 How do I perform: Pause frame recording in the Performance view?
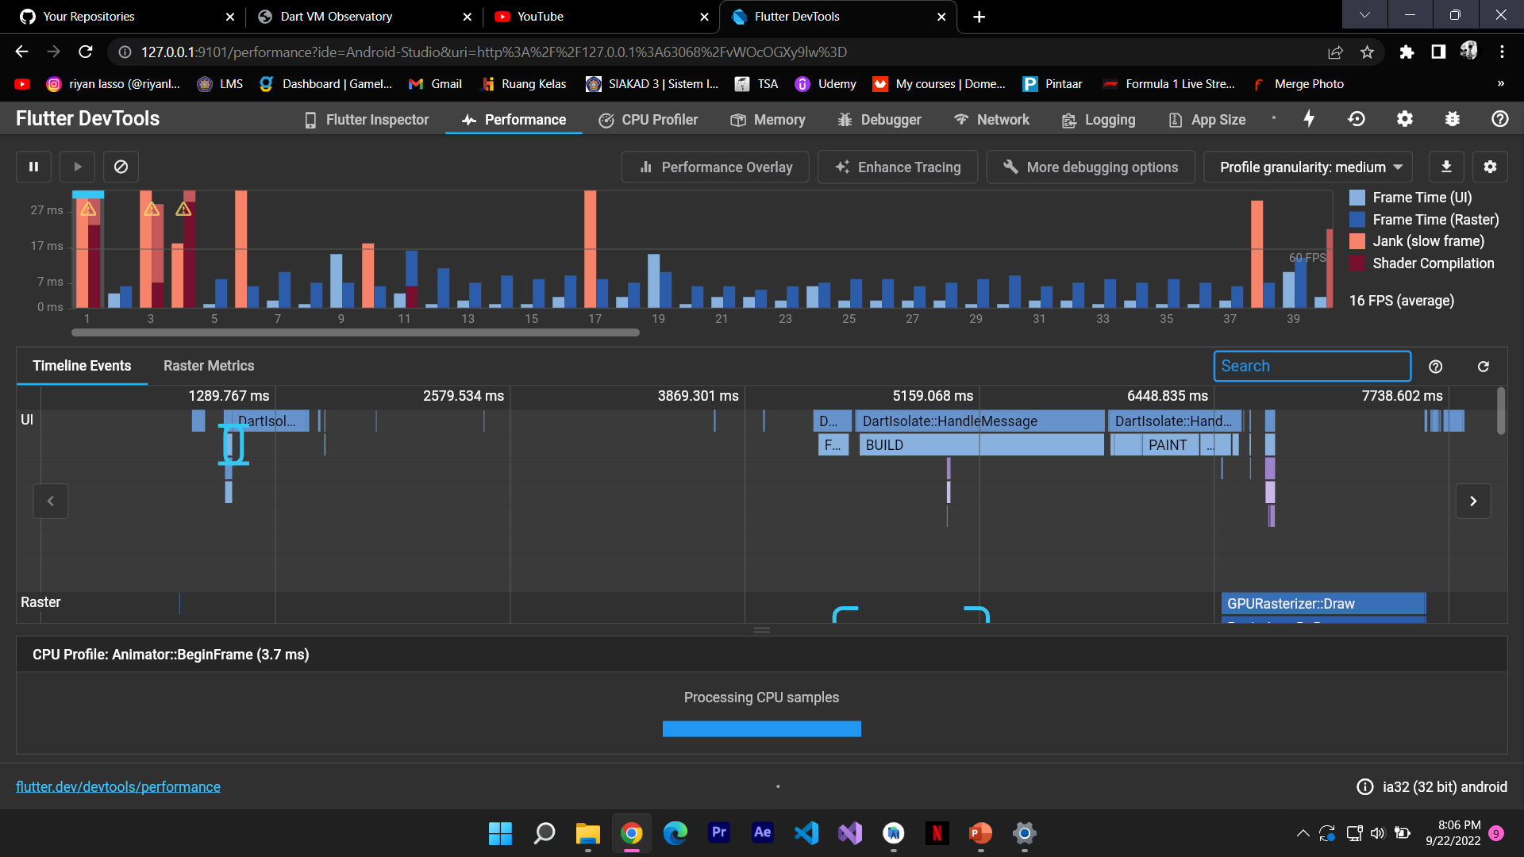[33, 167]
